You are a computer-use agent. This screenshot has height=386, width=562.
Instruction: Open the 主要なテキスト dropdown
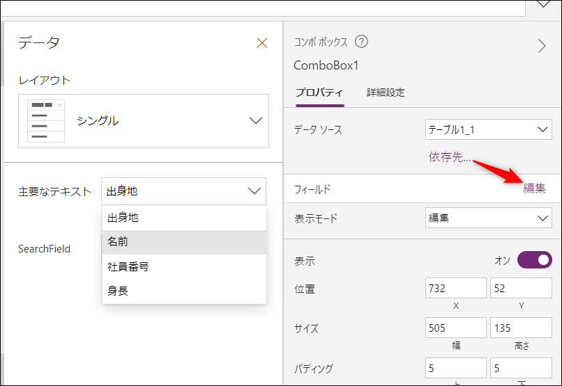[183, 191]
